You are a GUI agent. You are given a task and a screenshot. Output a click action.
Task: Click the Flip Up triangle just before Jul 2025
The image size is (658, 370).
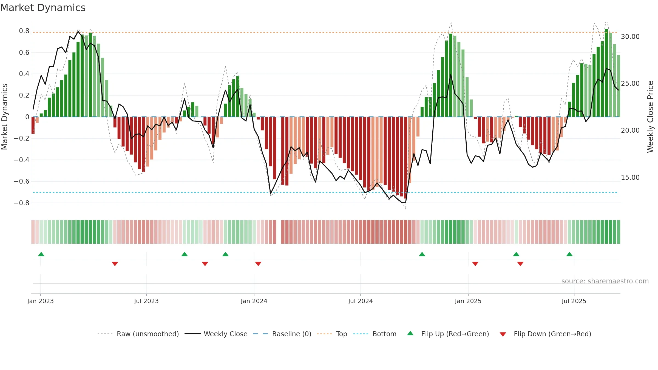(x=569, y=254)
